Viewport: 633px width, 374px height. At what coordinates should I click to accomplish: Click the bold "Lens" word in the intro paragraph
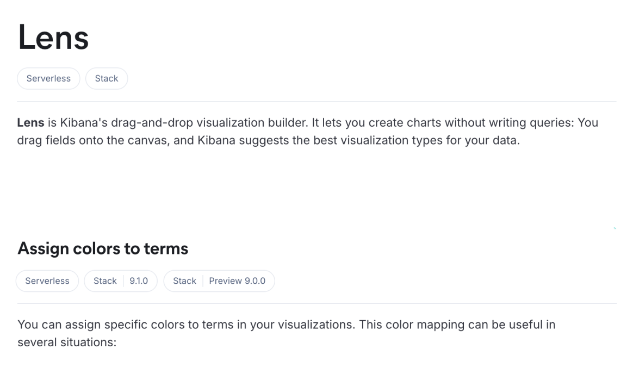[x=30, y=123]
